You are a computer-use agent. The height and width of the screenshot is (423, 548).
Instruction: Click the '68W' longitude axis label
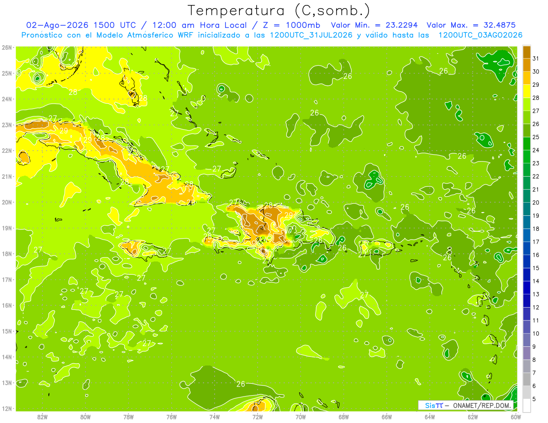point(343,416)
